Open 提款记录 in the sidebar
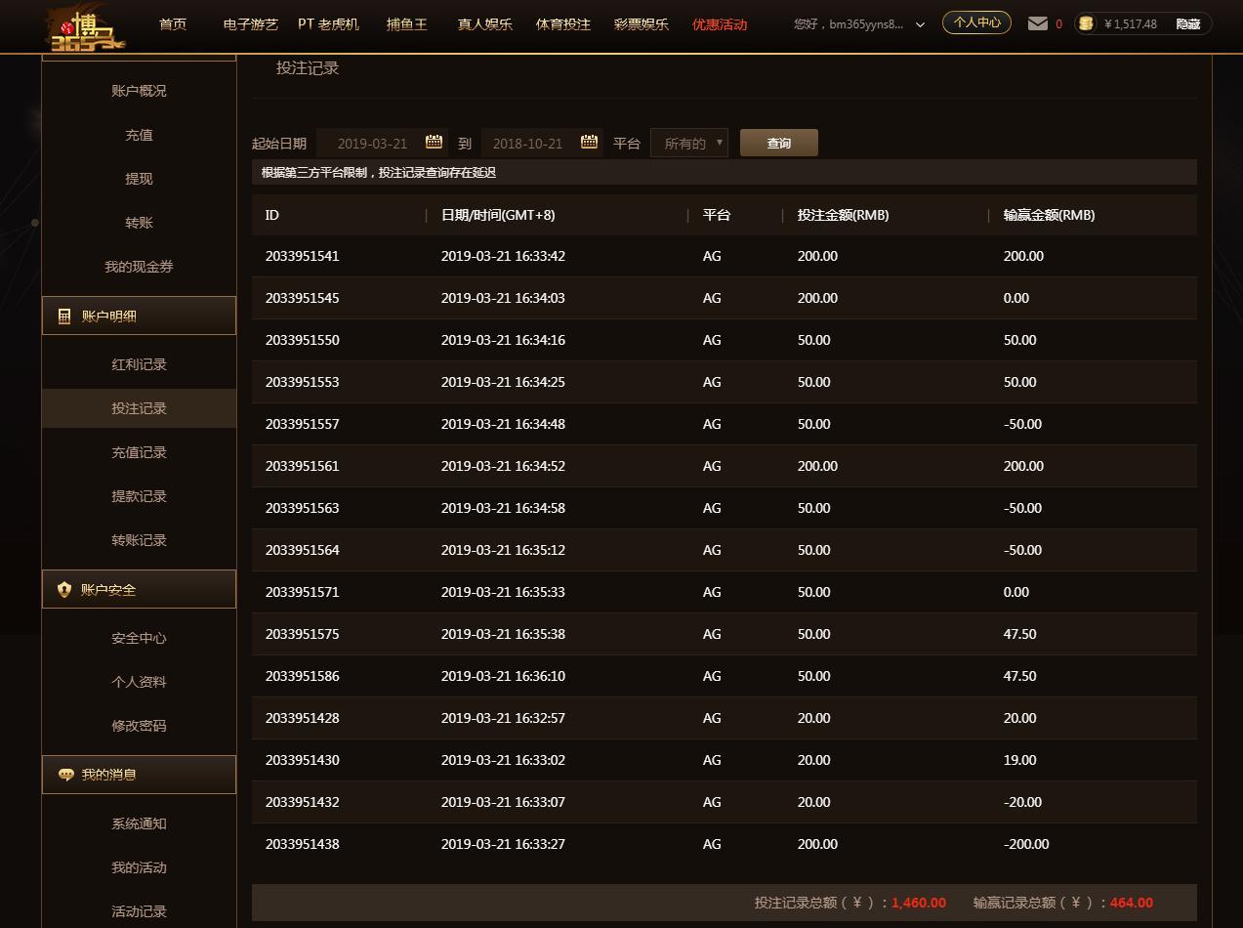Image resolution: width=1243 pixels, height=928 pixels. [139, 496]
